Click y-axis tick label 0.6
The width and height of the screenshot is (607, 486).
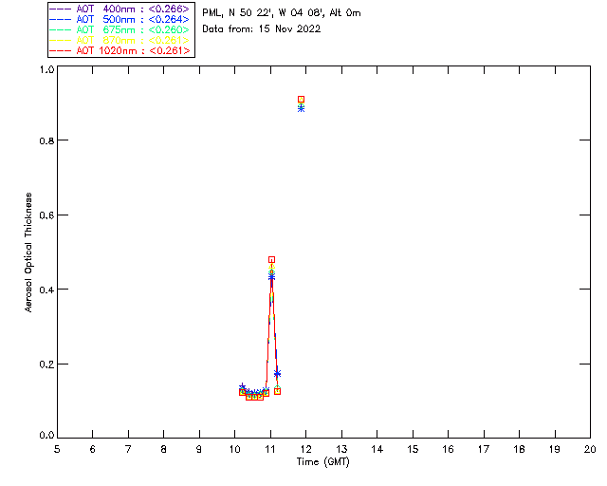coord(46,215)
